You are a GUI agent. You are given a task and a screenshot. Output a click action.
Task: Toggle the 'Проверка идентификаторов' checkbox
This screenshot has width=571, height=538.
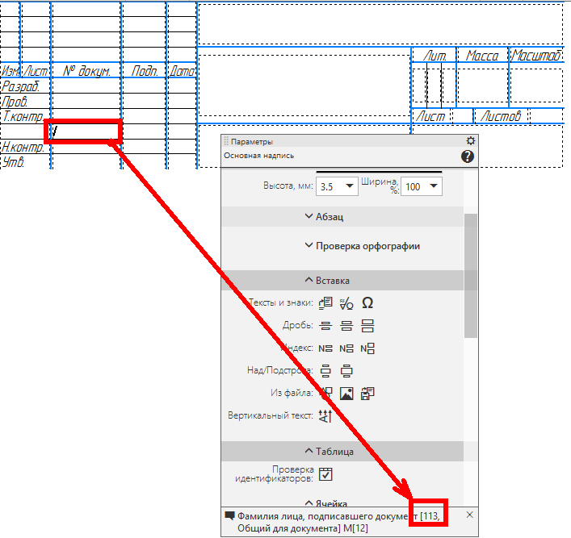click(325, 473)
